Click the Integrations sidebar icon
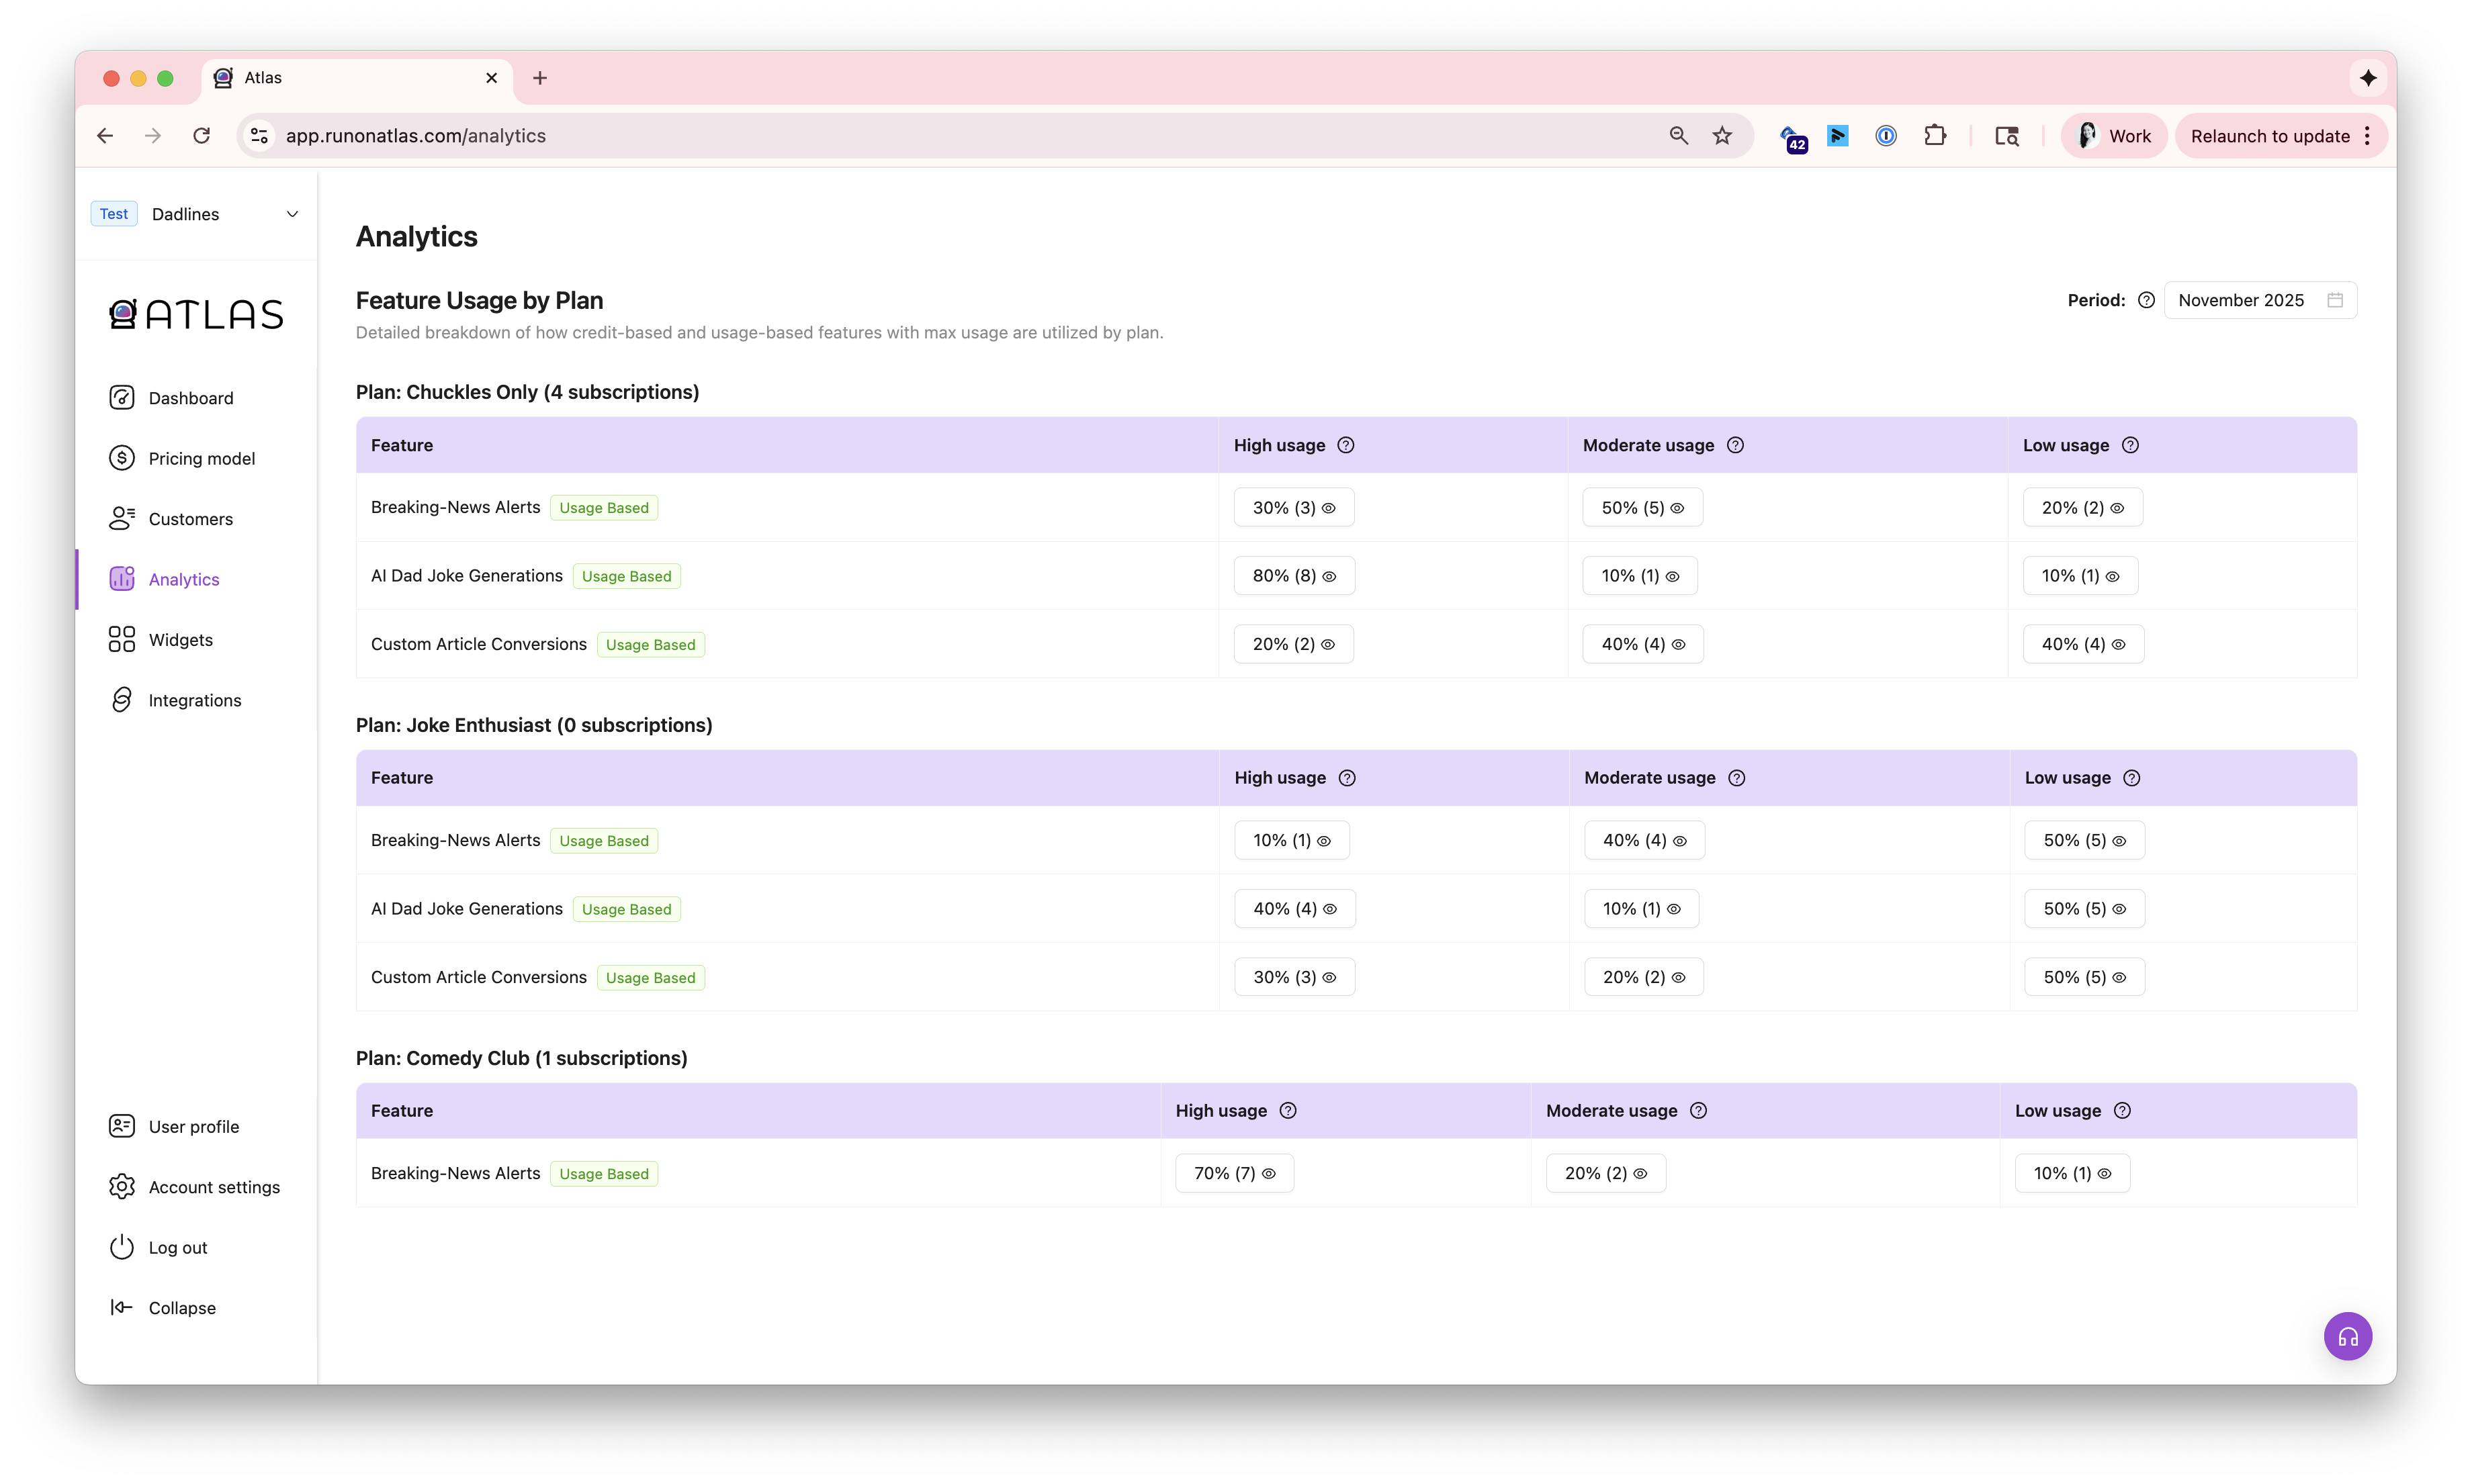The width and height of the screenshot is (2472, 1484). click(121, 700)
